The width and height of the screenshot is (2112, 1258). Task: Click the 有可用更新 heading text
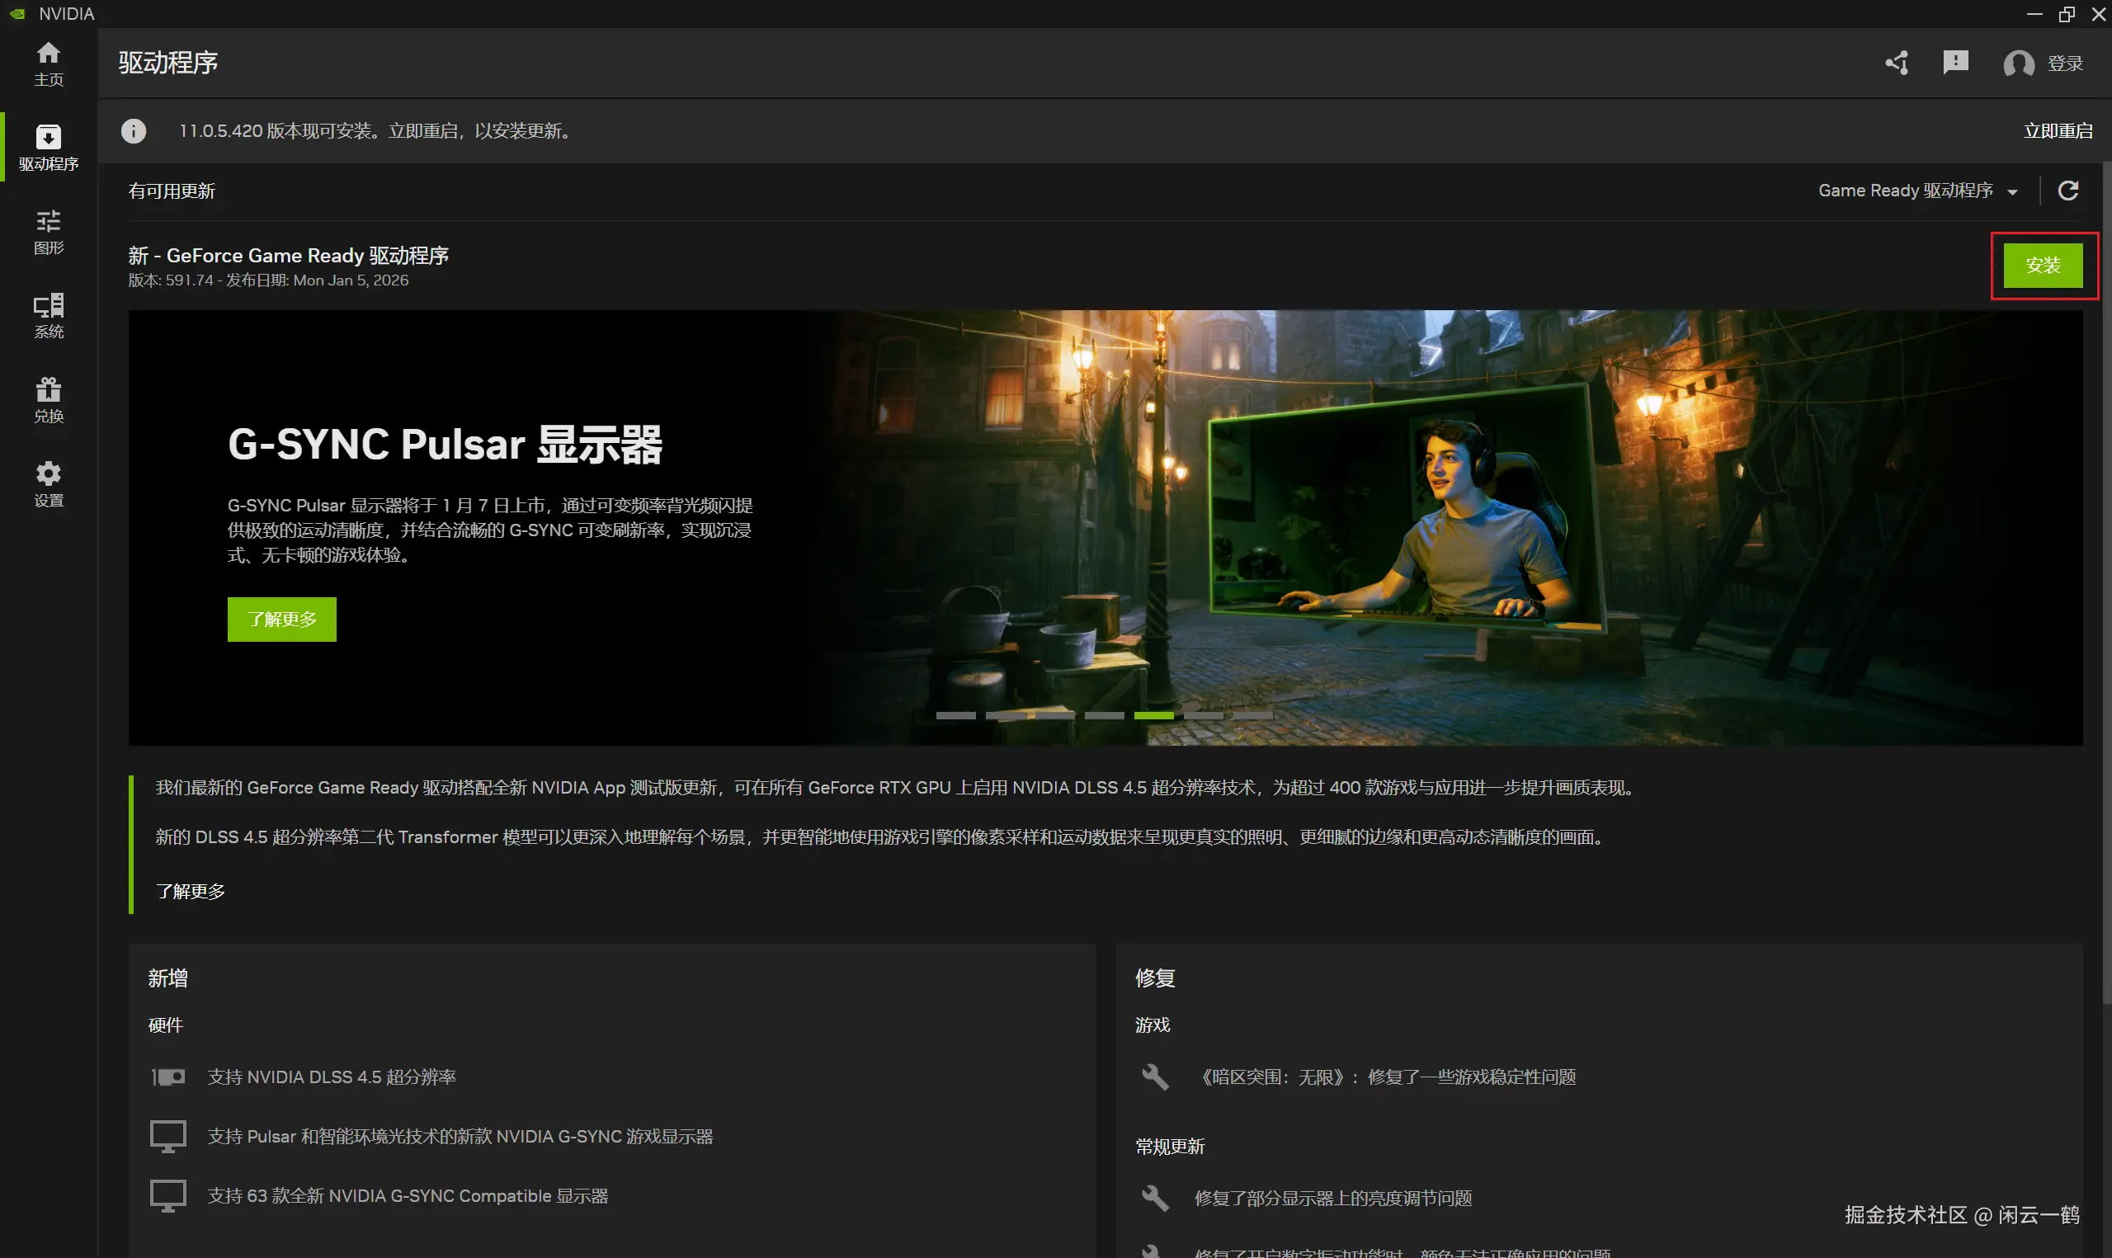pos(172,191)
